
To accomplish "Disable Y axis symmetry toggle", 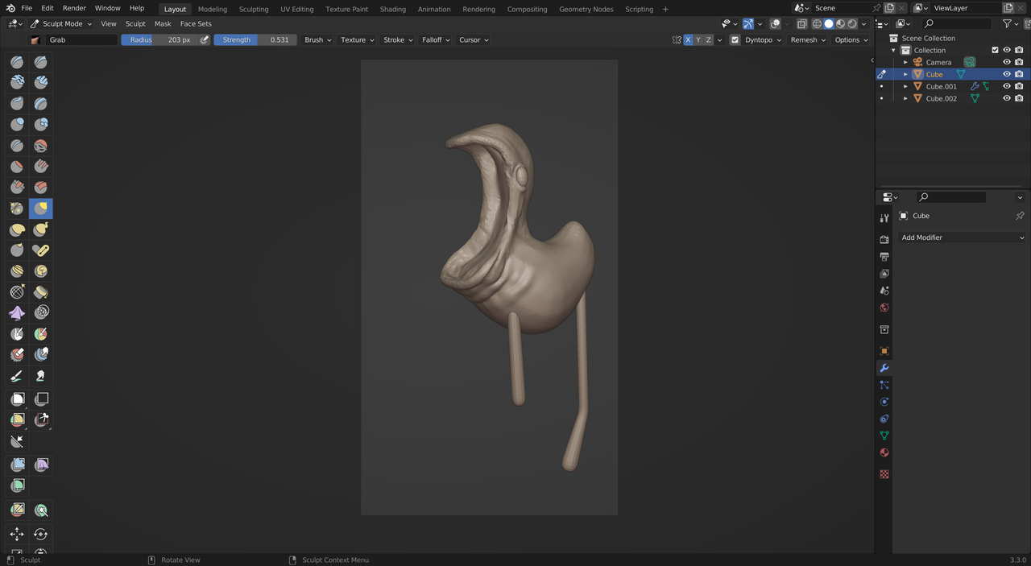I will point(698,39).
